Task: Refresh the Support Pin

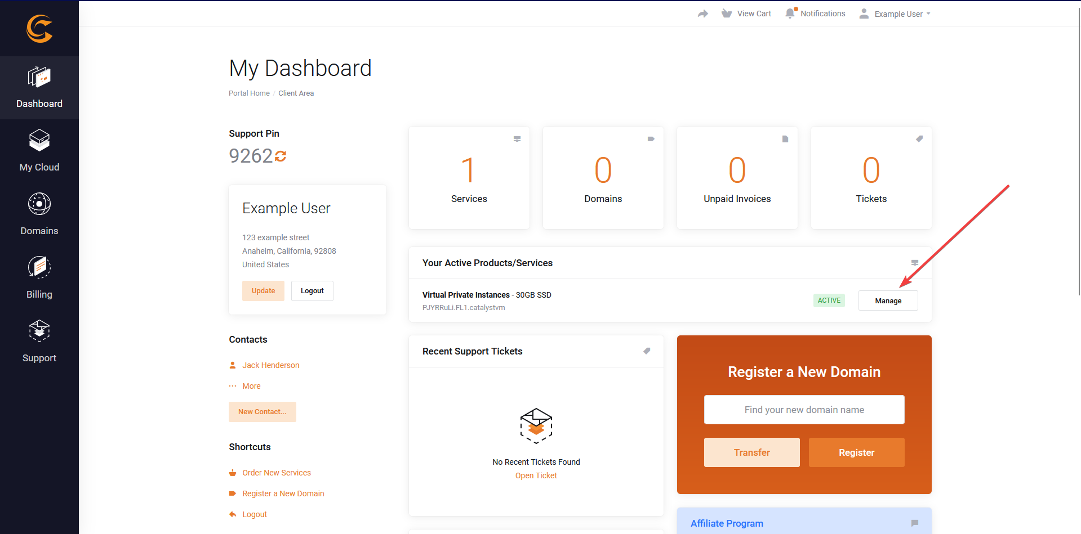Action: click(281, 156)
